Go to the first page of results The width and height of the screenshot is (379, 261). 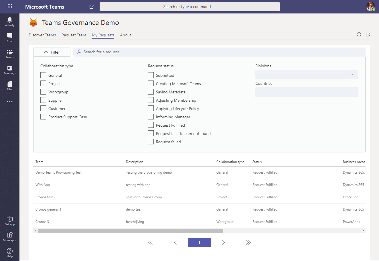(x=150, y=242)
